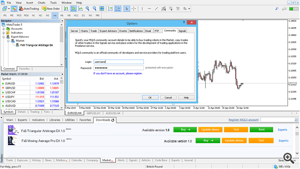Click the question mark help icon in Options title bar
300x169 pixels.
point(184,23)
